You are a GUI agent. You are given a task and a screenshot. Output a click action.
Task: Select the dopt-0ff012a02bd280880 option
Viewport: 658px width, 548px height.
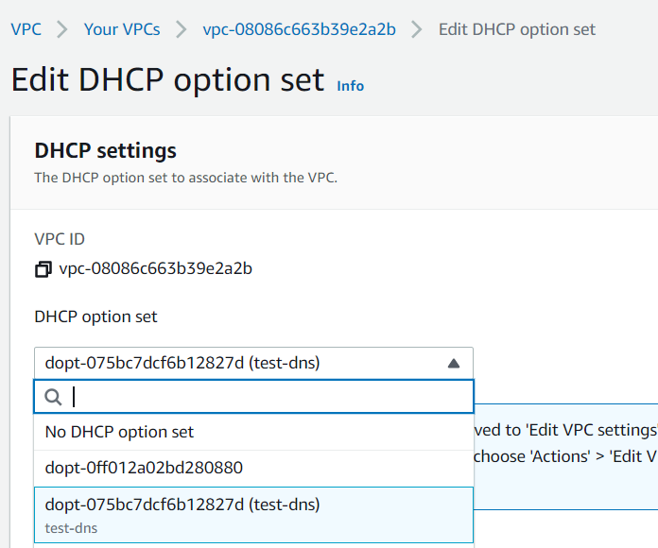[144, 468]
